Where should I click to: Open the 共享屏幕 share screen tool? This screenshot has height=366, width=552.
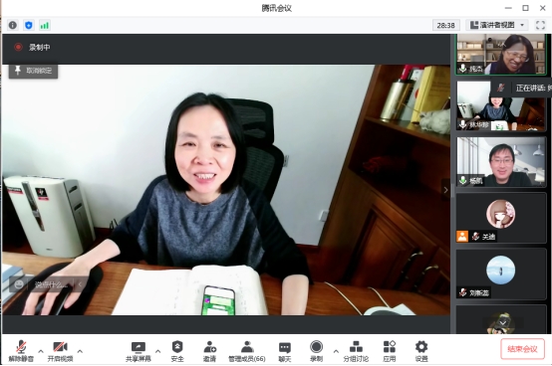click(138, 351)
